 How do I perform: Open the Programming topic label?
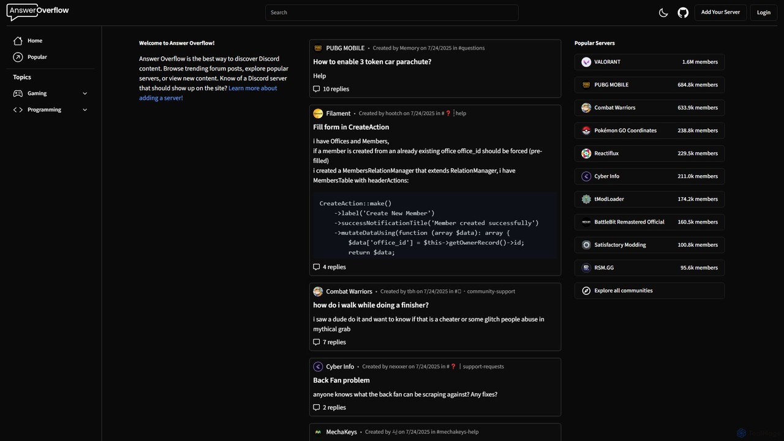44,110
